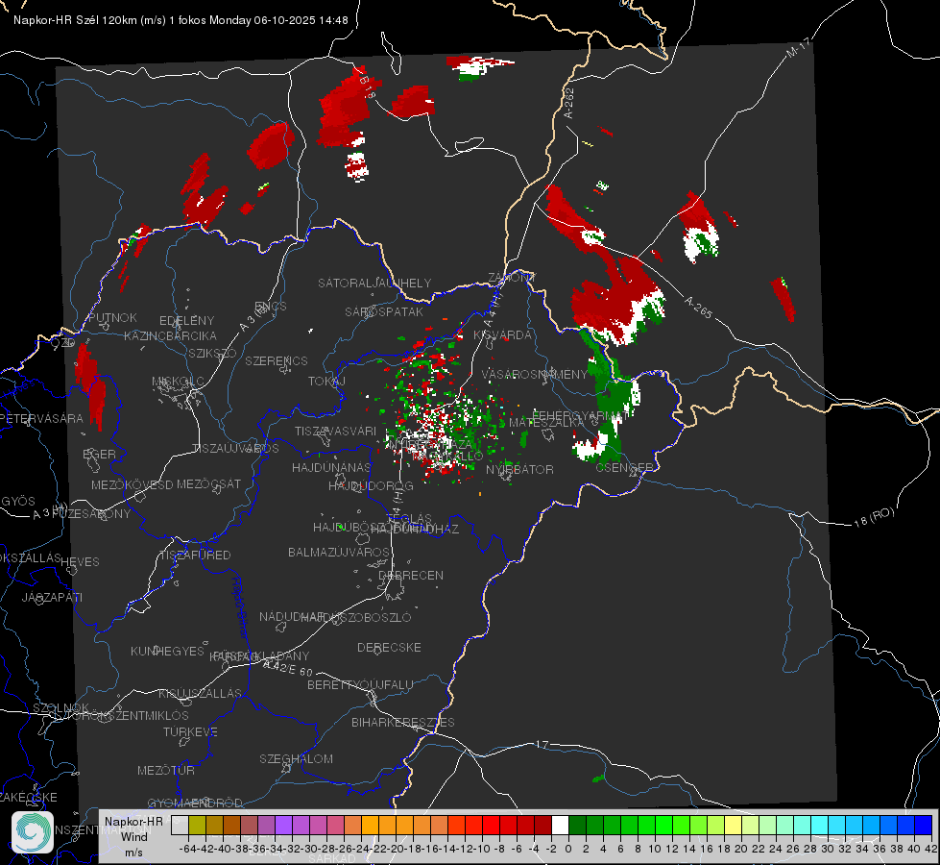Image resolution: width=940 pixels, height=865 pixels.
Task: Click the 'SZIKSZÓ' town label
Action: pos(212,353)
